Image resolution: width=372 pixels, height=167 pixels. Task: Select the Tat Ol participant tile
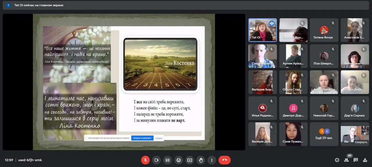click(x=262, y=30)
